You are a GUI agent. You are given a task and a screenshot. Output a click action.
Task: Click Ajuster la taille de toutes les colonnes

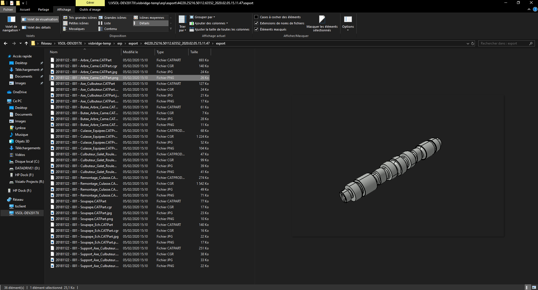point(220,29)
